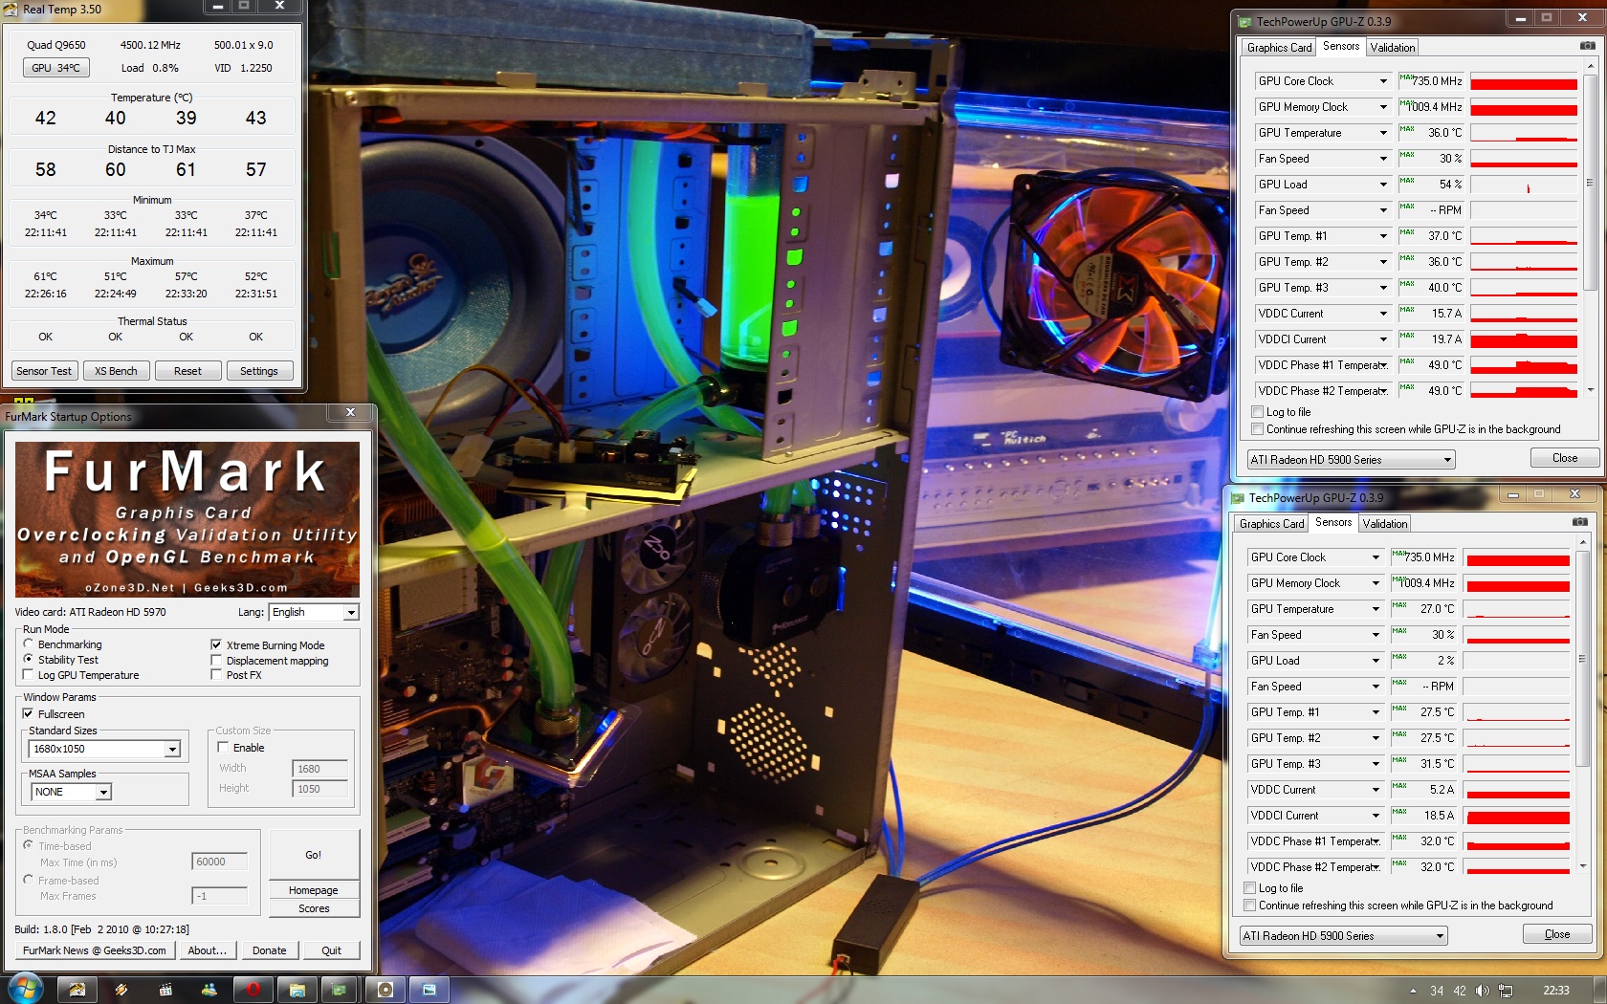This screenshot has width=1607, height=1004.
Task: Click Media Player Classic 321 taskbar icon
Action: coord(165,990)
